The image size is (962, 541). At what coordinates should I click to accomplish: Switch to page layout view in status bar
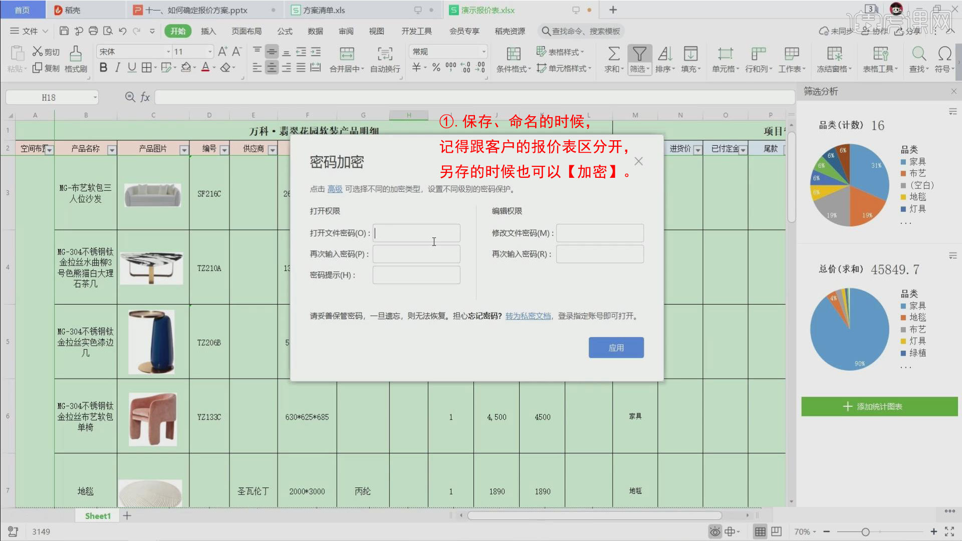(776, 531)
